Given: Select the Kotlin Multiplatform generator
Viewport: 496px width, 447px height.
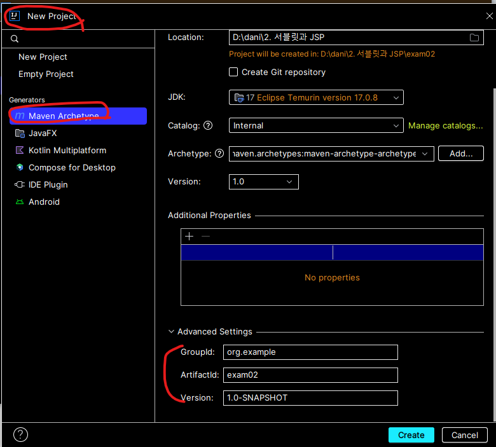Looking at the screenshot, I should (78, 150).
